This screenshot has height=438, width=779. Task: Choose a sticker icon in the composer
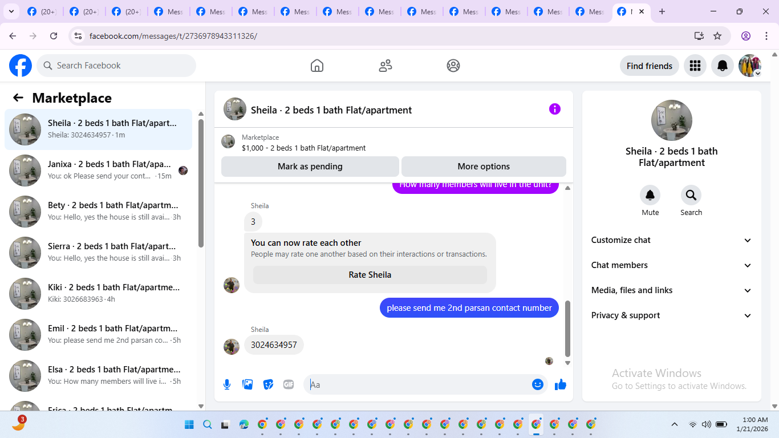[x=268, y=384]
